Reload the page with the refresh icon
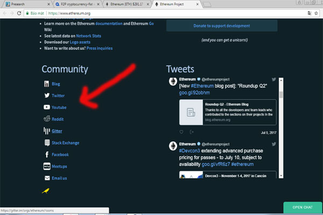The width and height of the screenshot is (323, 215). pyautogui.click(x=19, y=13)
